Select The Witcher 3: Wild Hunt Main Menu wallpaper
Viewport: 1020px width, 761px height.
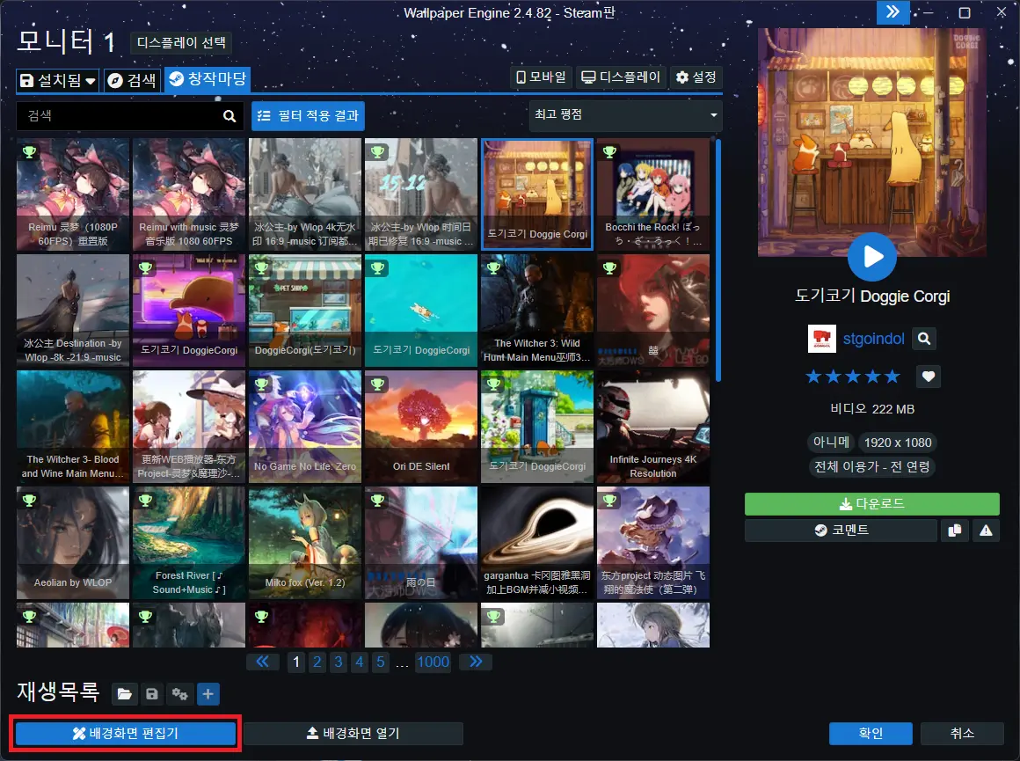536,310
